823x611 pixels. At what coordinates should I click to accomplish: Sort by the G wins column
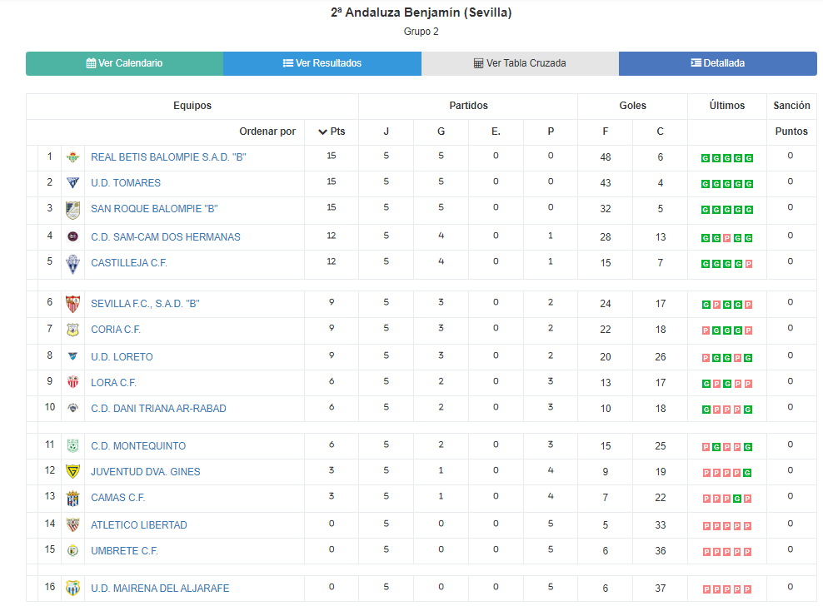point(441,132)
